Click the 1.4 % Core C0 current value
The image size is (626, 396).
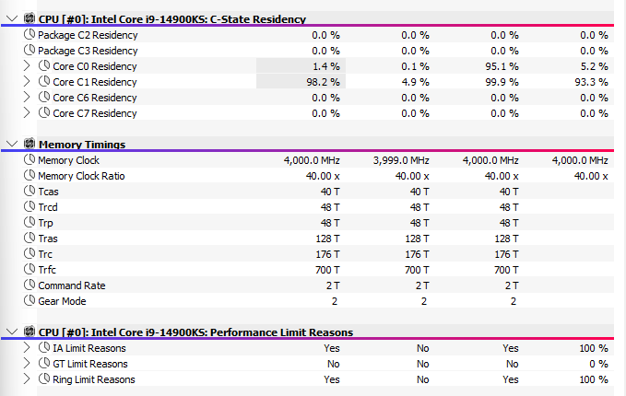(x=325, y=66)
